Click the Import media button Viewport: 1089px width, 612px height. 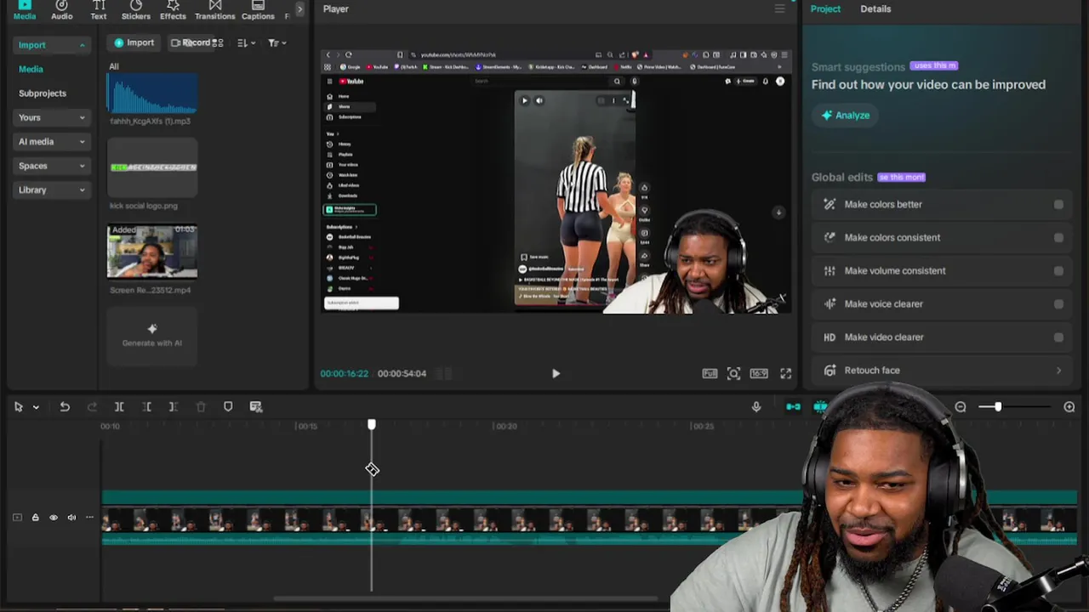134,42
